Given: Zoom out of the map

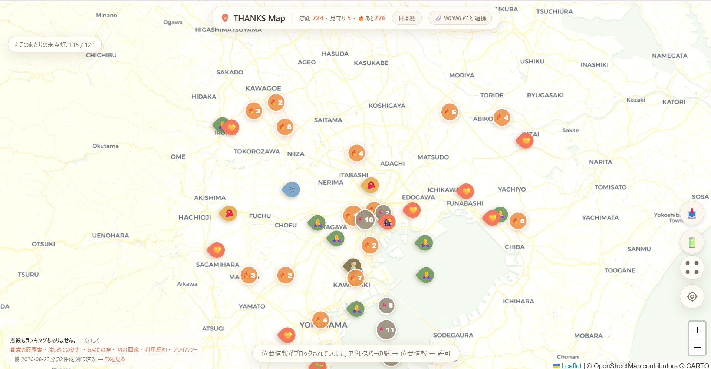Looking at the screenshot, I should click(x=697, y=347).
